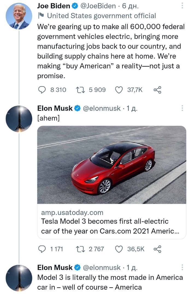Viewport: 192px width, 296px height.
Task: Like Joe Biden's tweet
Action: tap(119, 90)
